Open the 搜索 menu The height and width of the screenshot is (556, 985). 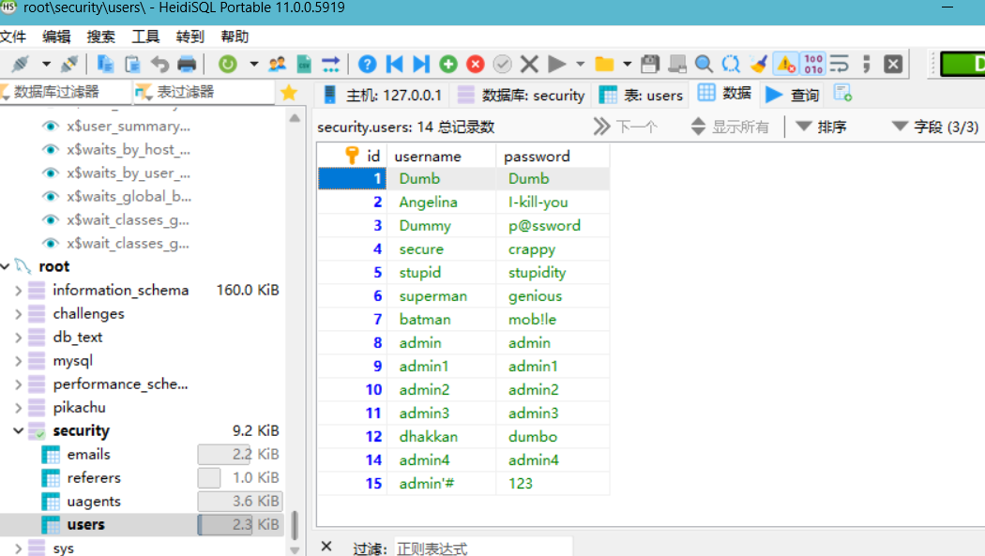click(101, 37)
